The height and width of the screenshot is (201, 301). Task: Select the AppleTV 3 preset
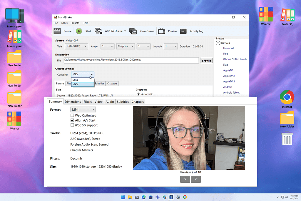click(x=229, y=82)
